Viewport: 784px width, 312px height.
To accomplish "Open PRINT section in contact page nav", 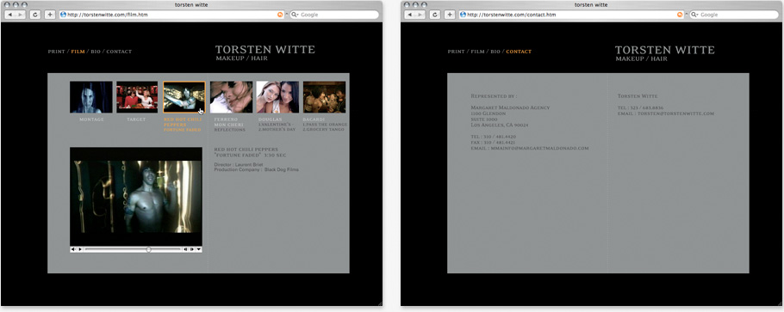I will click(456, 52).
